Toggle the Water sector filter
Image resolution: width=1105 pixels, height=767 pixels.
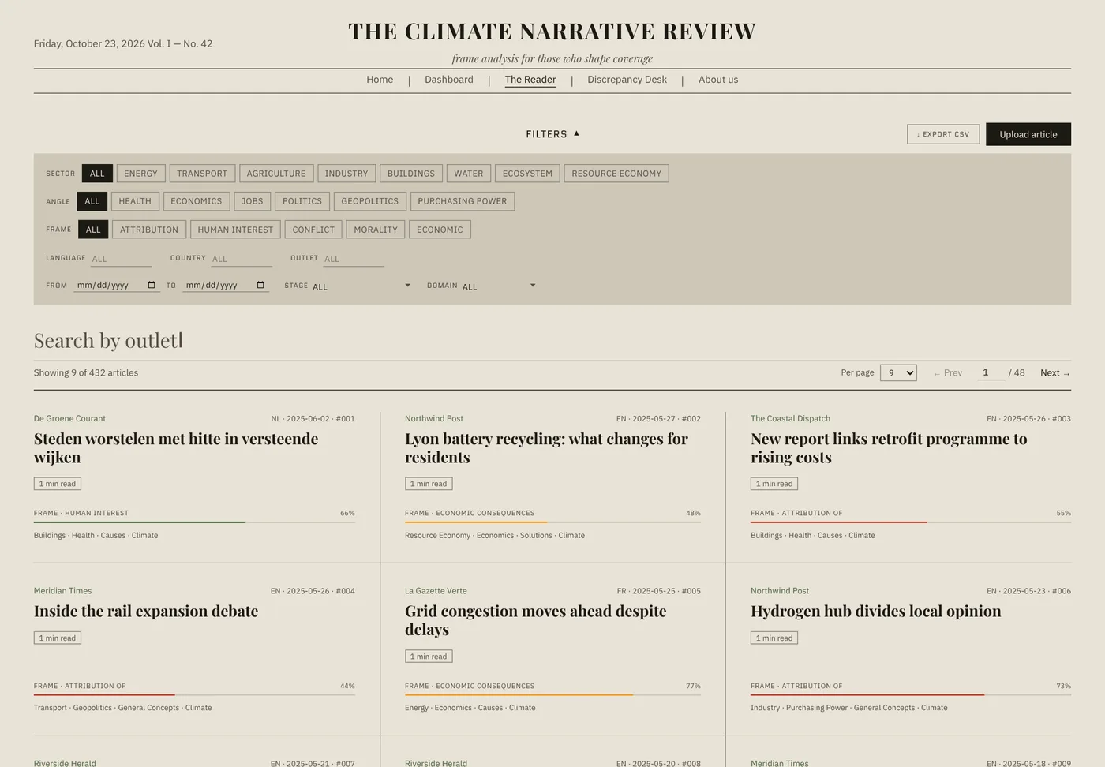click(x=469, y=174)
